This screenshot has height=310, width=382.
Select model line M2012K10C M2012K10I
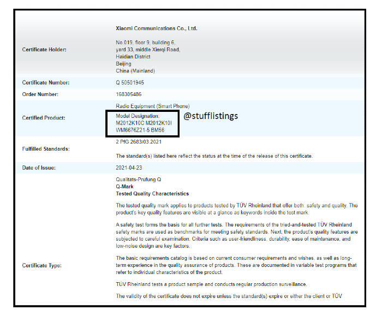click(x=144, y=123)
